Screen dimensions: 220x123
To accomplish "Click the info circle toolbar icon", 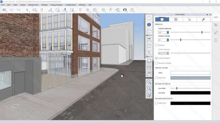I will [132, 10].
